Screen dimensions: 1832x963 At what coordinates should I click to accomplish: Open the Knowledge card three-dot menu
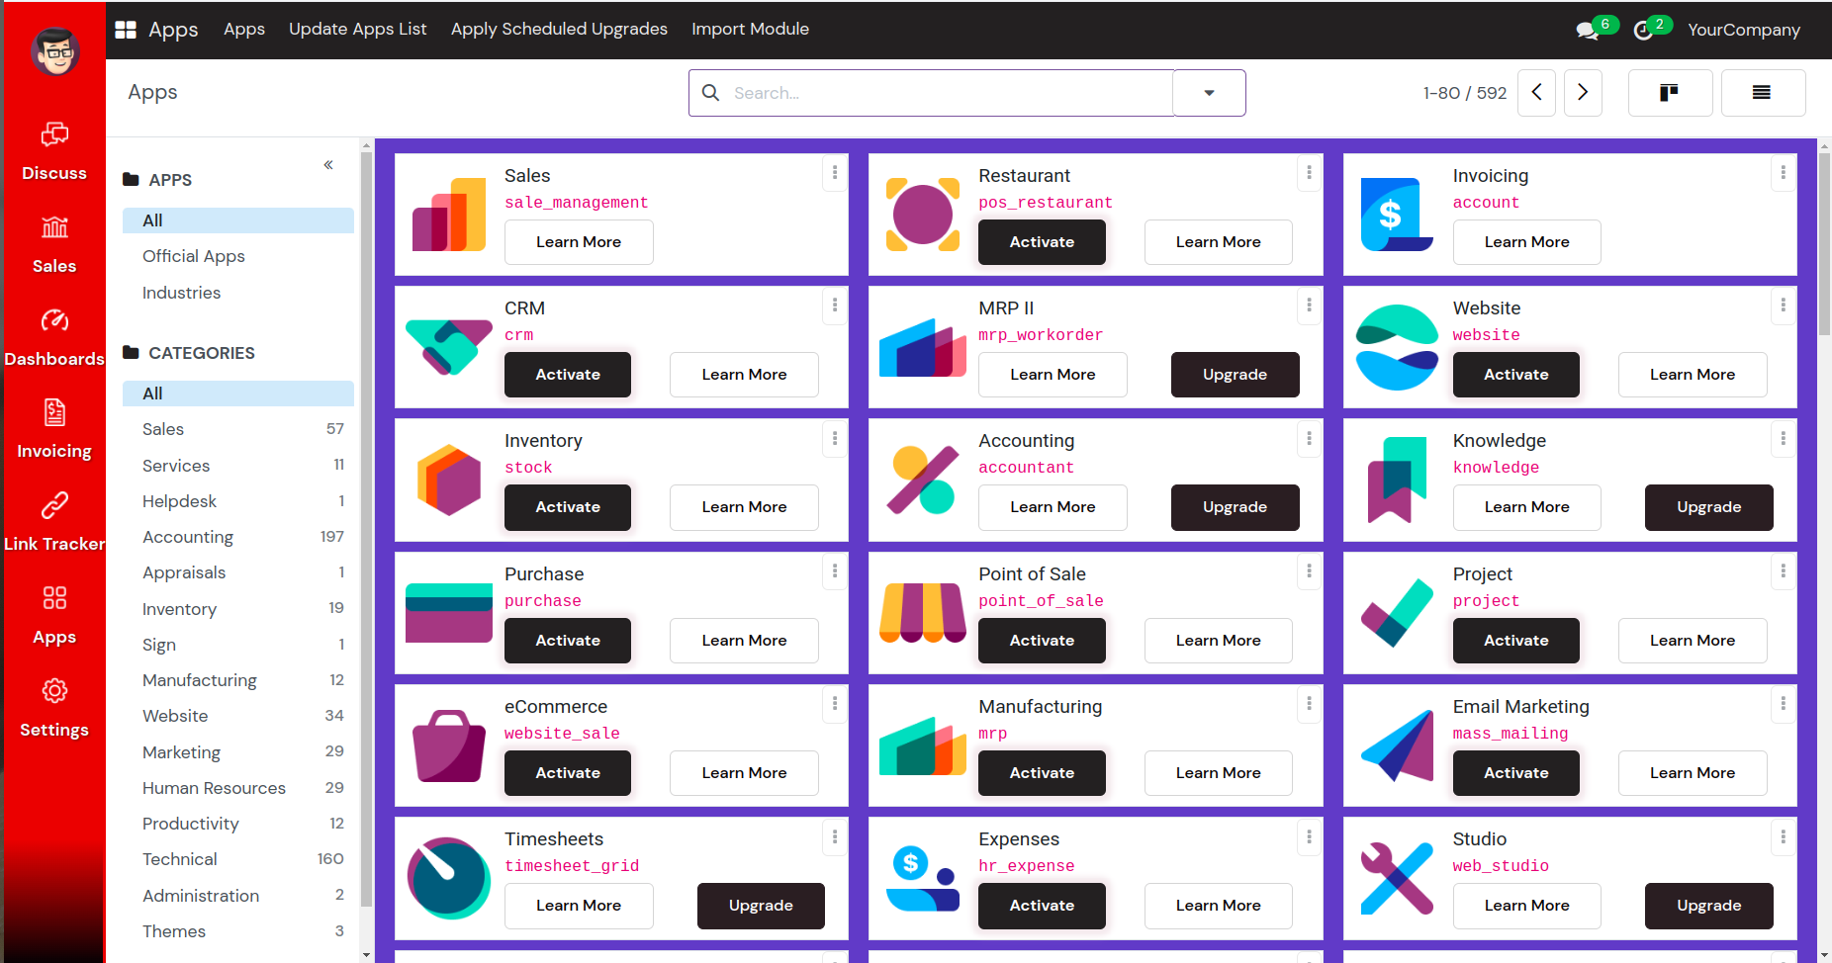(1783, 437)
